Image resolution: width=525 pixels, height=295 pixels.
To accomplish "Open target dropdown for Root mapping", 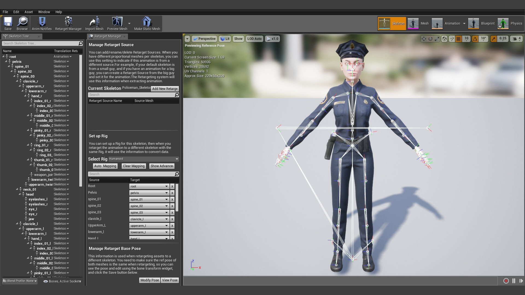I will (149, 186).
